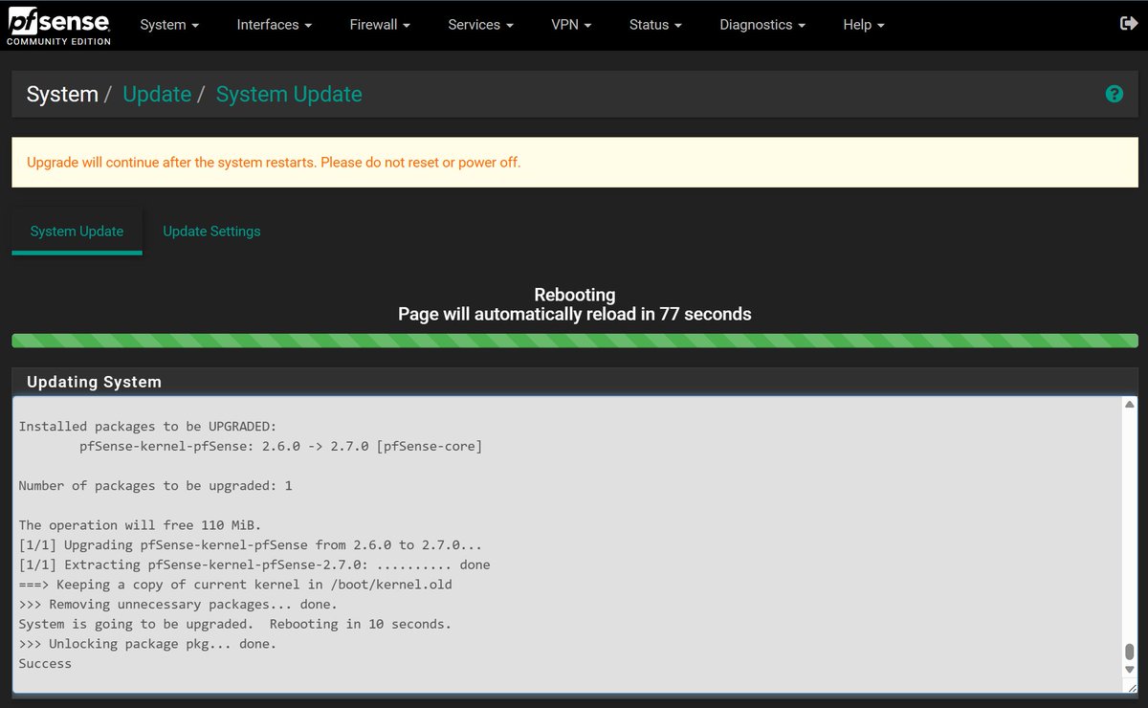Viewport: 1148px width, 708px height.
Task: Click the System breadcrumb text
Action: coord(62,95)
